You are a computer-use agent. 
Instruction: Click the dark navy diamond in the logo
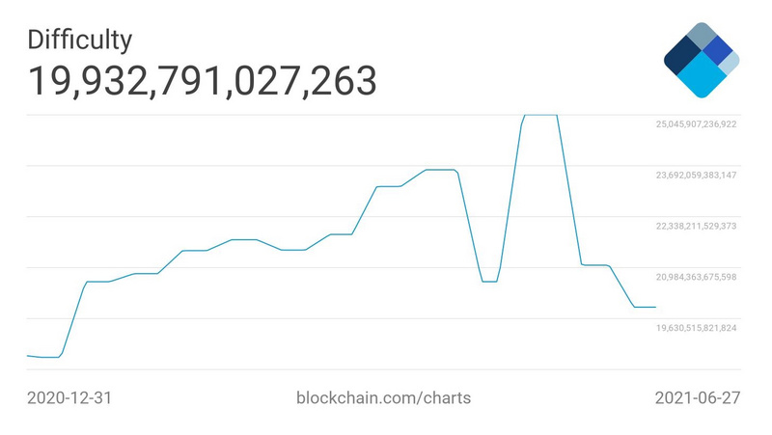point(682,58)
